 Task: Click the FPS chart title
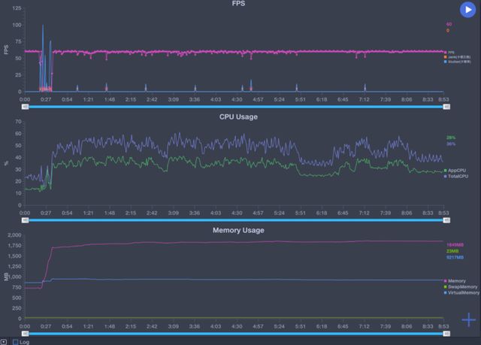(237, 4)
